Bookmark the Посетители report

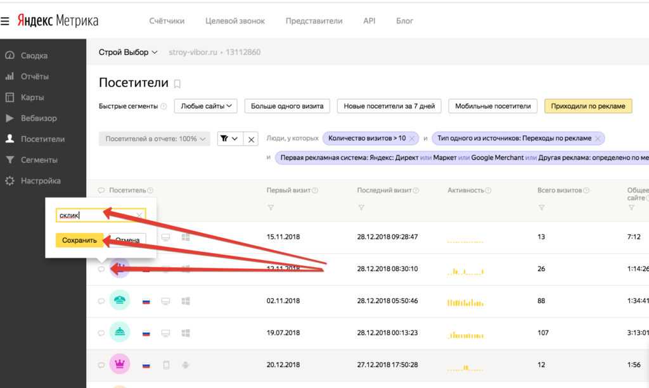[177, 84]
